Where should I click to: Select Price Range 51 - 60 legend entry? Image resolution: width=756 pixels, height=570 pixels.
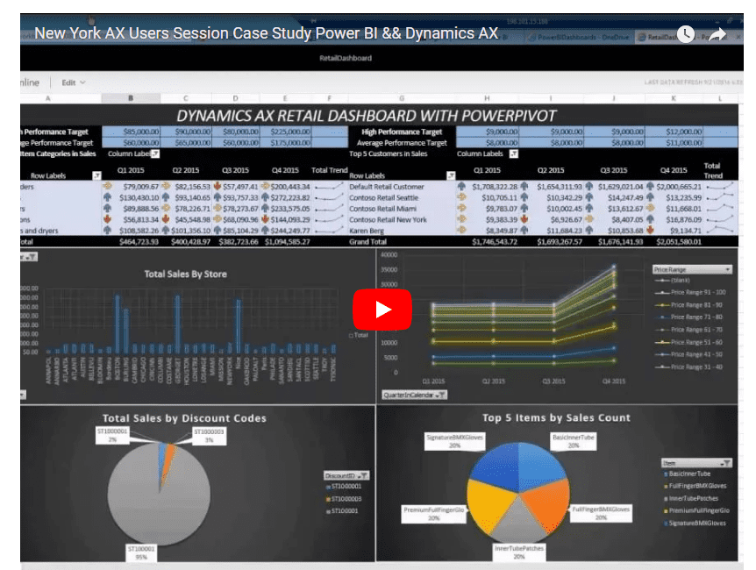pos(688,342)
